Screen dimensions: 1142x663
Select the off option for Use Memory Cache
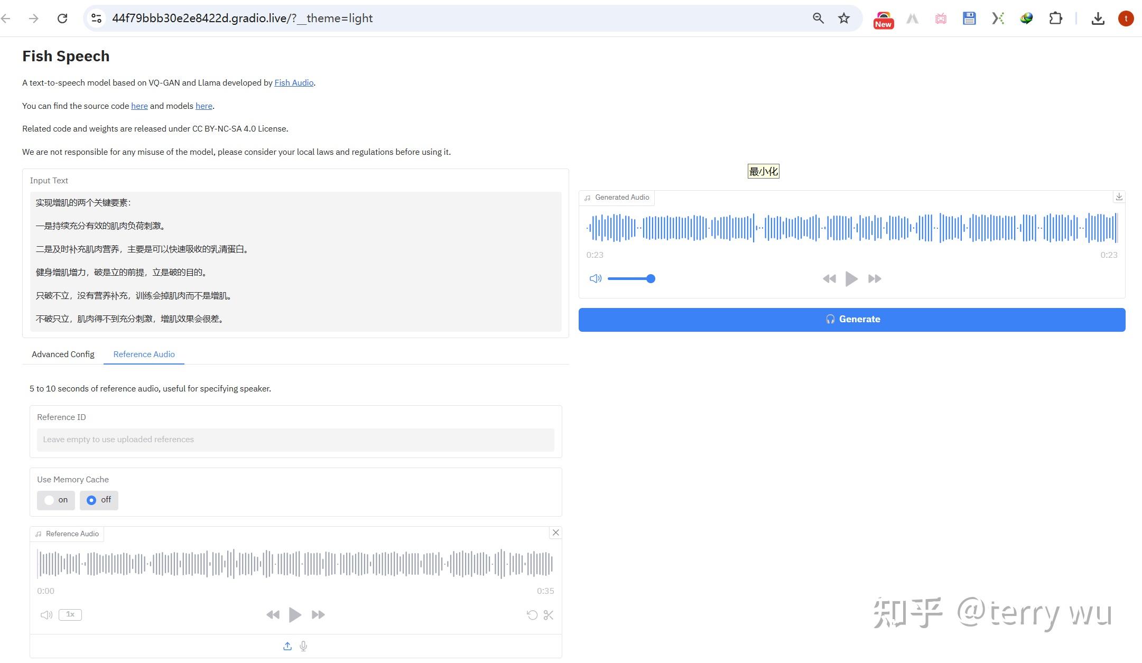click(98, 500)
